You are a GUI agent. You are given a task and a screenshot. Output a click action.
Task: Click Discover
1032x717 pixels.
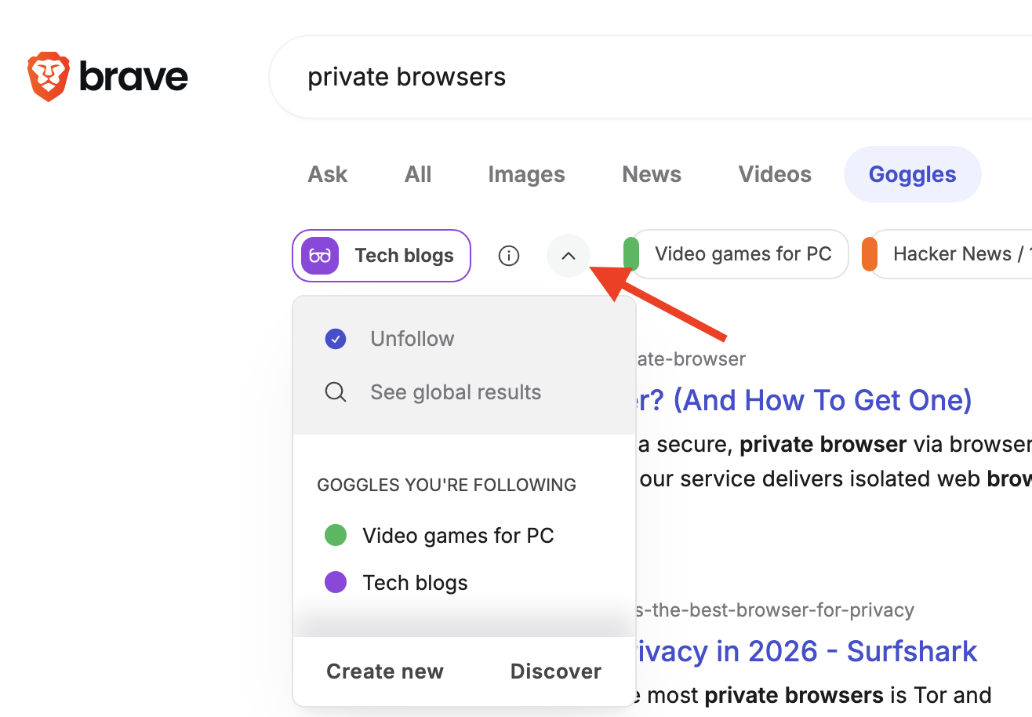tap(556, 672)
